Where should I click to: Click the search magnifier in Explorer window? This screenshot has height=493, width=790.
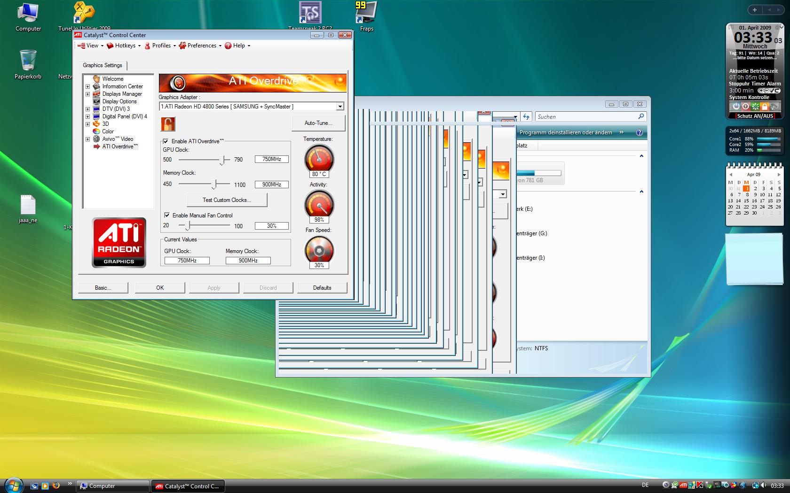641,116
